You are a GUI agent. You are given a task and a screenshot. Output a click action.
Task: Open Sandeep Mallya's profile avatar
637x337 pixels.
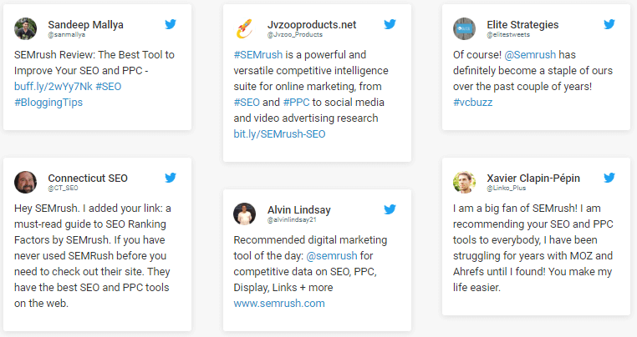26,29
